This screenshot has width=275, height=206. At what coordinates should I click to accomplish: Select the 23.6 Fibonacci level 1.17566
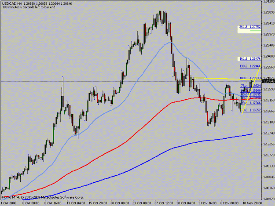point(251,103)
